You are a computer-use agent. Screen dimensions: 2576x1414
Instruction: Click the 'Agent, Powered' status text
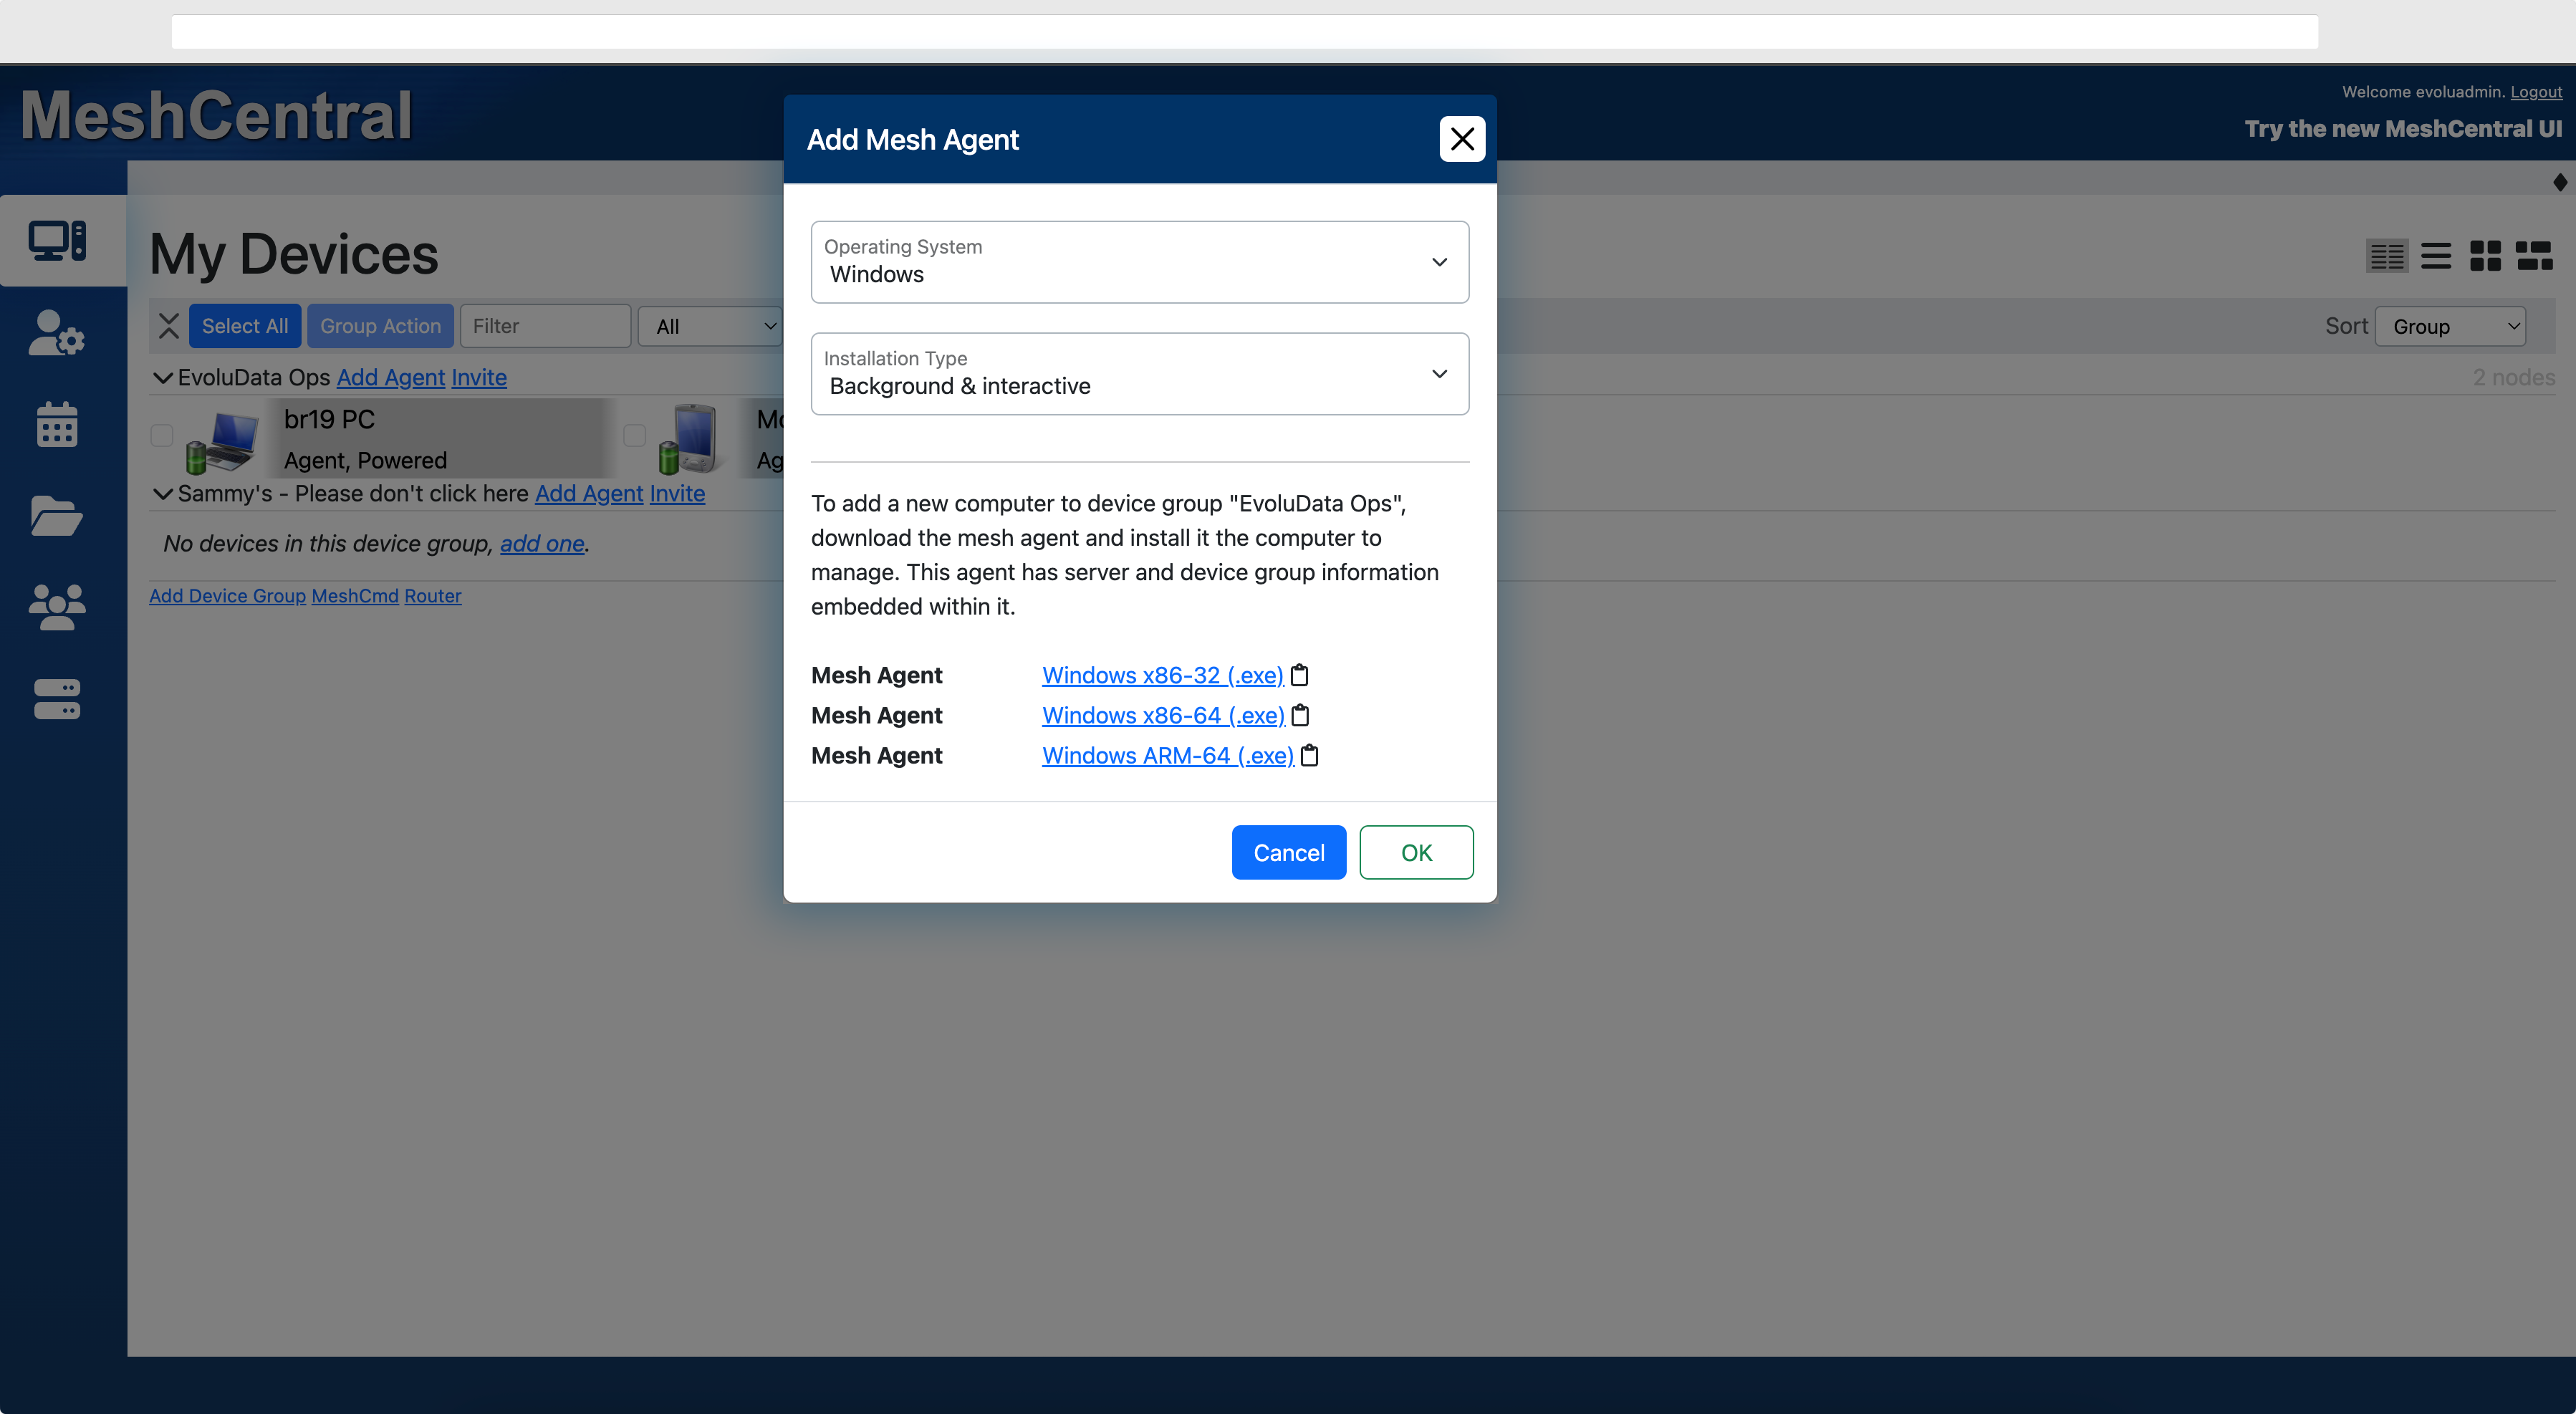tap(365, 461)
